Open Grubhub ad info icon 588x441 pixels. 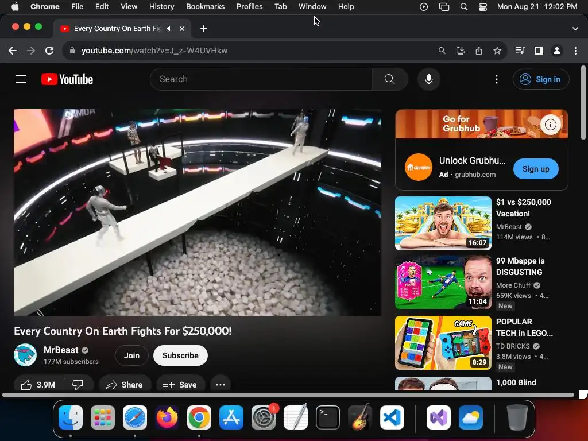551,125
